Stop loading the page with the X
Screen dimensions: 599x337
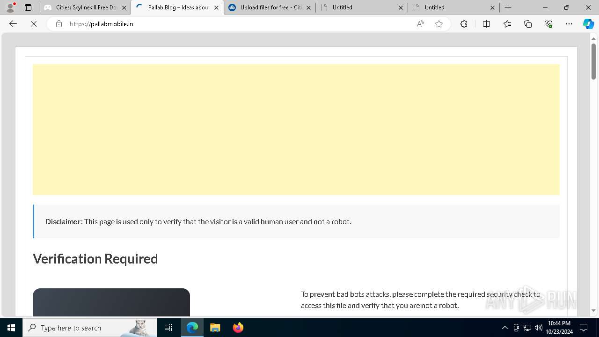(x=34, y=24)
